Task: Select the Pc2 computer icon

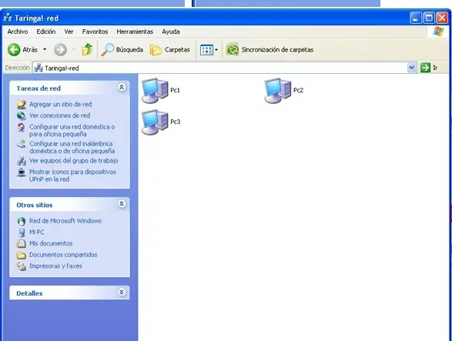Action: [278, 90]
